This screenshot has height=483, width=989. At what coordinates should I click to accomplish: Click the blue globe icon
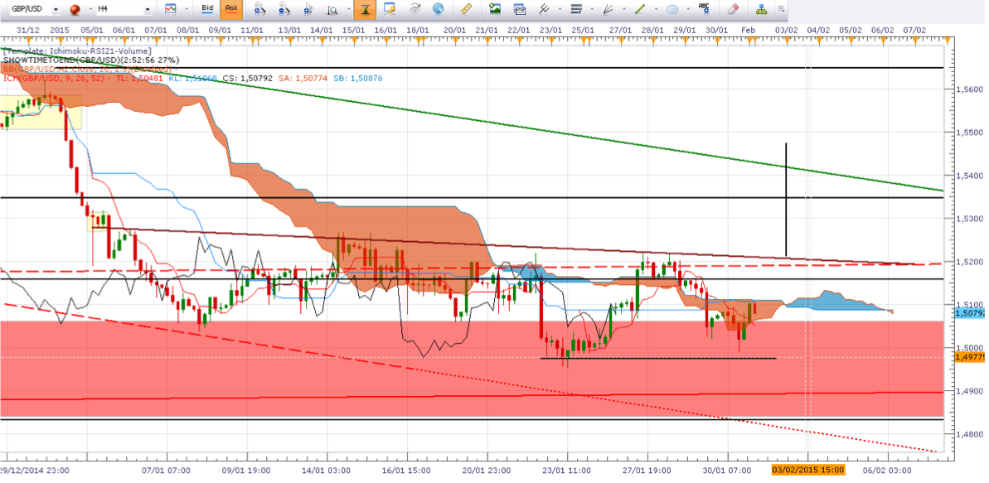coord(439,9)
